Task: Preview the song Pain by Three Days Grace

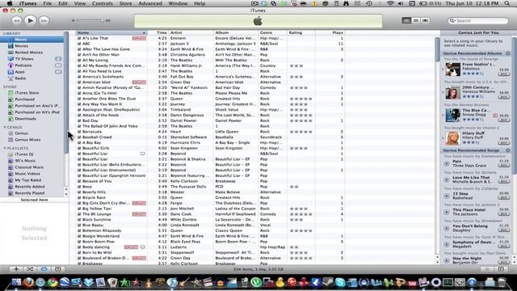Action: tap(447, 163)
